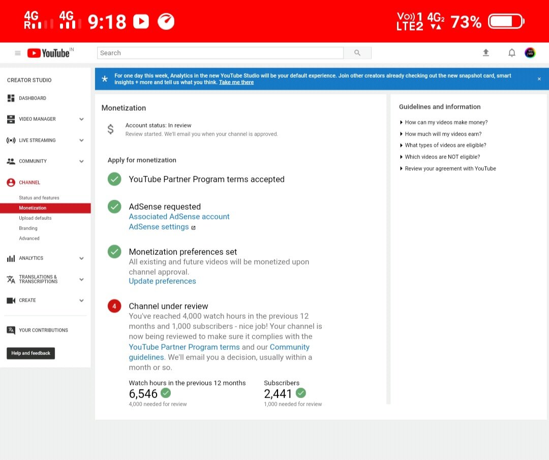Click the red step 4 circle
This screenshot has height=460, width=549.
(114, 306)
